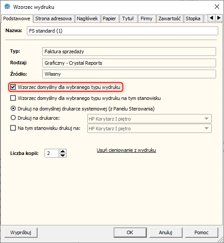Click the GT application icon in title bar

[x=7, y=7]
